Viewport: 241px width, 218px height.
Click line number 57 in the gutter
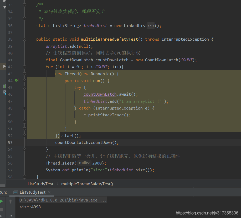click(x=10, y=170)
